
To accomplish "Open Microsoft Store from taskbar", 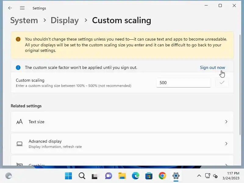I will point(149,176).
